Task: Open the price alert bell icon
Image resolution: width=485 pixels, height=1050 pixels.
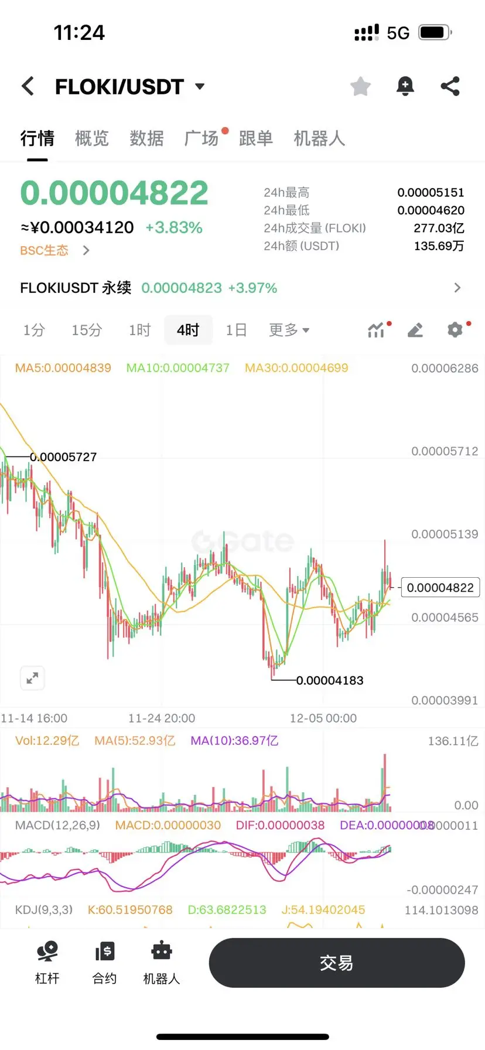Action: tap(405, 86)
